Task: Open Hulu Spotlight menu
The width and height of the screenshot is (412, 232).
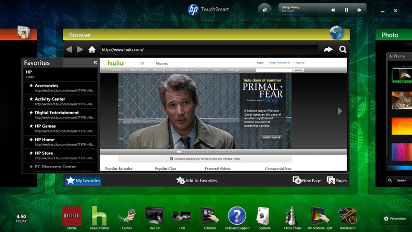Action: [234, 70]
